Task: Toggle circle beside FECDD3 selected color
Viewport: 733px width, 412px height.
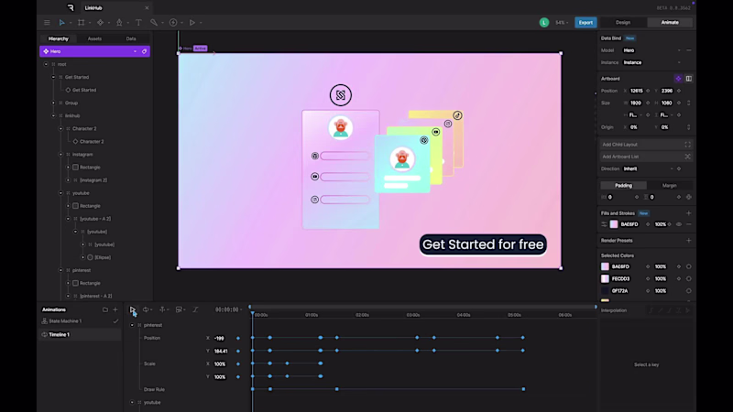Action: pyautogui.click(x=689, y=279)
